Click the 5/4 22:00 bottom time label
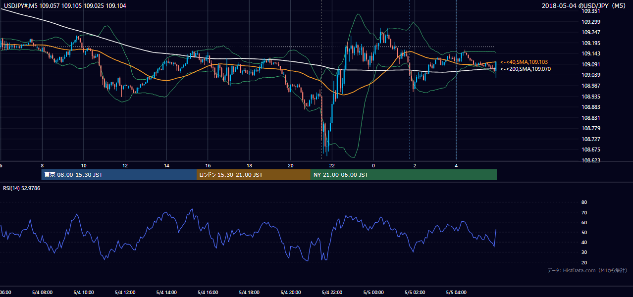The width and height of the screenshot is (633, 297). click(332, 293)
